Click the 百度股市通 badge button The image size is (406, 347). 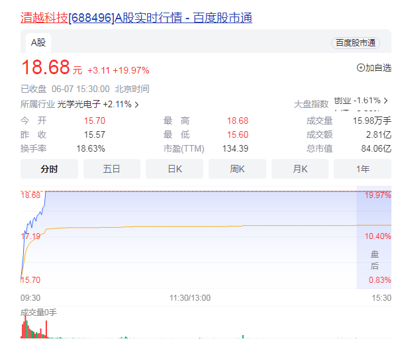(x=355, y=42)
